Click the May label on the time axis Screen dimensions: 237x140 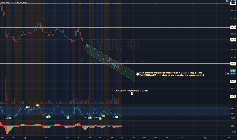(205, 138)
